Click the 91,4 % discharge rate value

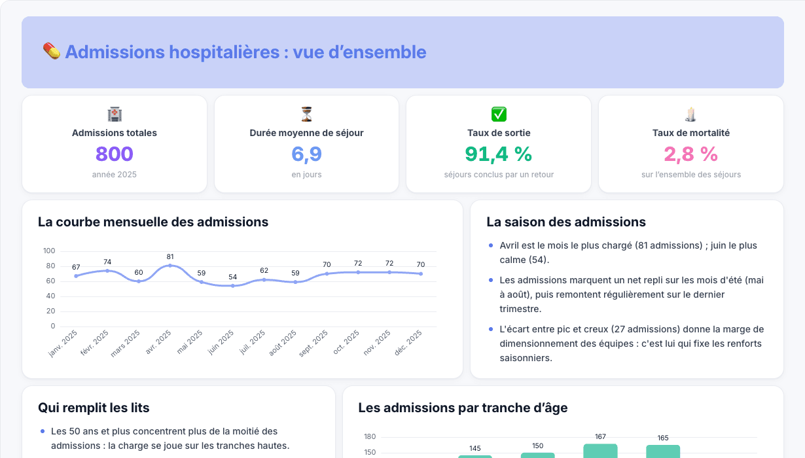click(x=499, y=154)
